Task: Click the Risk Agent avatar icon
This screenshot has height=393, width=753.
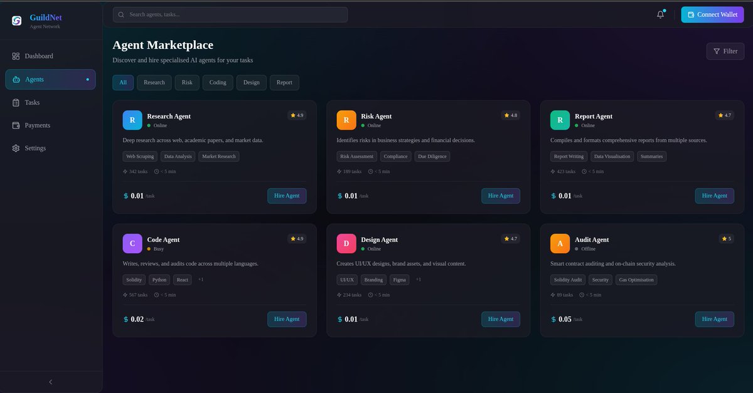Action: 346,120
